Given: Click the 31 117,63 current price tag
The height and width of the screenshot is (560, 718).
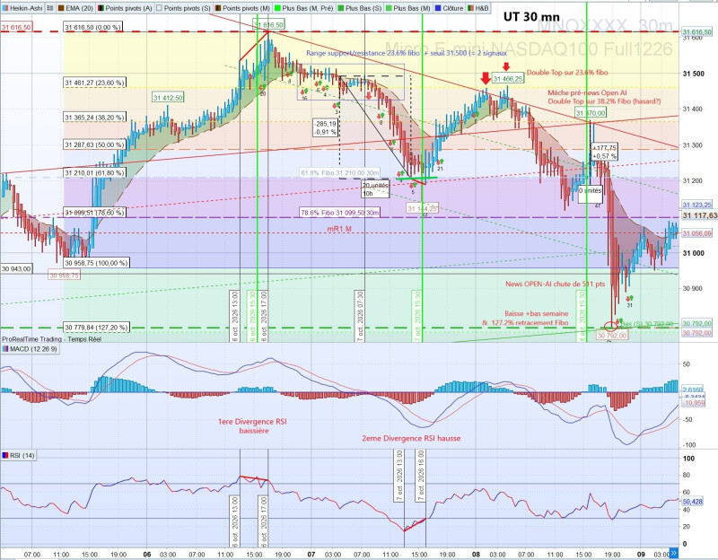Looking at the screenshot, I should coord(700,215).
